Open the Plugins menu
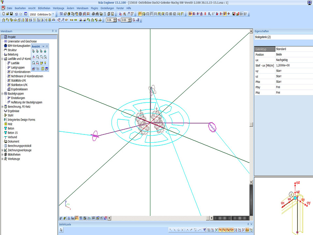Image resolution: width=313 pixels, height=235 pixels. click(94, 8)
